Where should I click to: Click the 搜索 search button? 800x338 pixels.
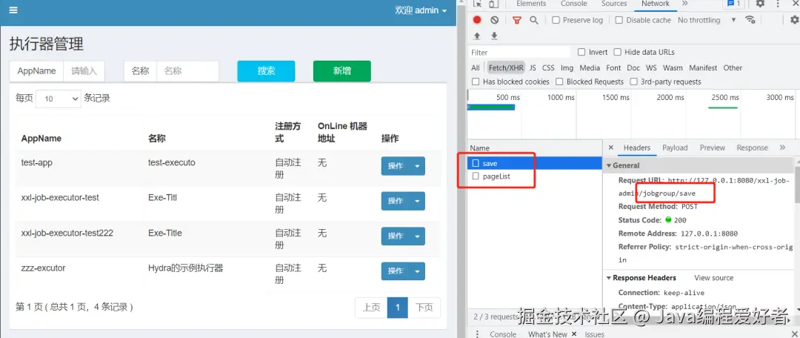tap(267, 71)
